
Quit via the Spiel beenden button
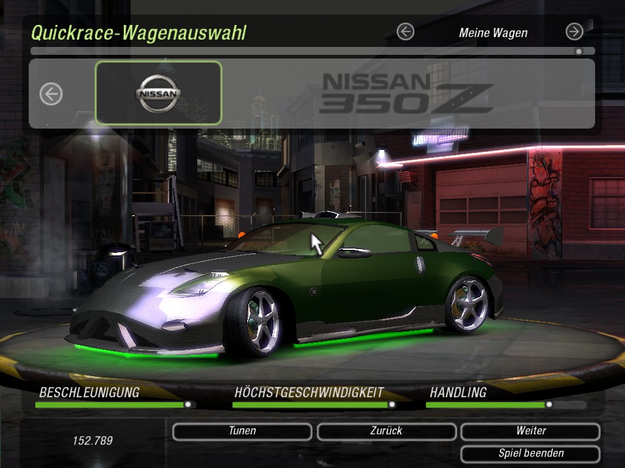pyautogui.click(x=530, y=453)
